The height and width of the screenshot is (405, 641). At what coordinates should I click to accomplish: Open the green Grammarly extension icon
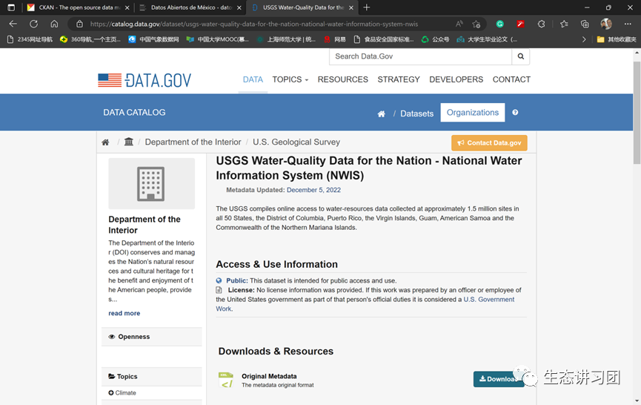click(499, 24)
